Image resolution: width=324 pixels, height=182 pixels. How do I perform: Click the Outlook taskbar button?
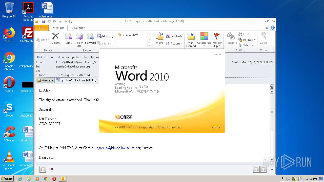63,179
